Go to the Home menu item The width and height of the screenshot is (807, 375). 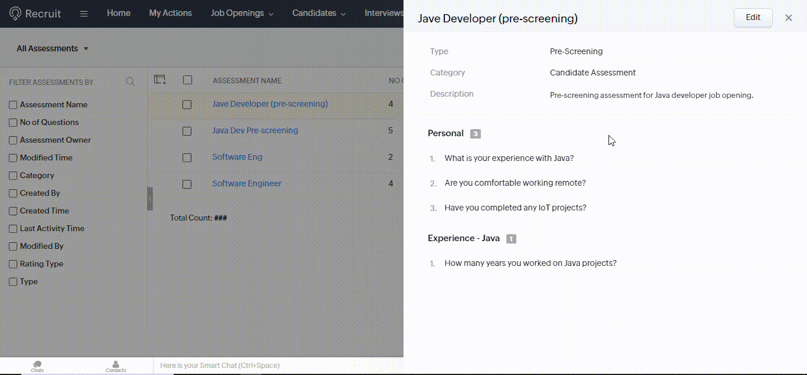click(118, 12)
